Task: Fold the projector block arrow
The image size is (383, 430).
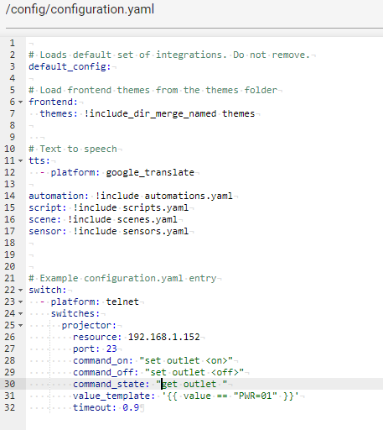Action: [x=21, y=326]
